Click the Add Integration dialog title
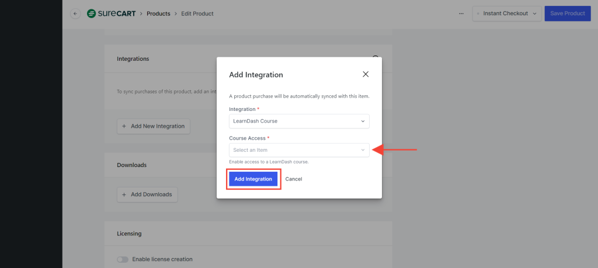The height and width of the screenshot is (268, 598). pos(256,75)
